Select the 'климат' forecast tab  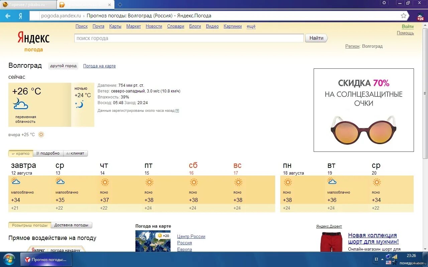click(x=76, y=153)
